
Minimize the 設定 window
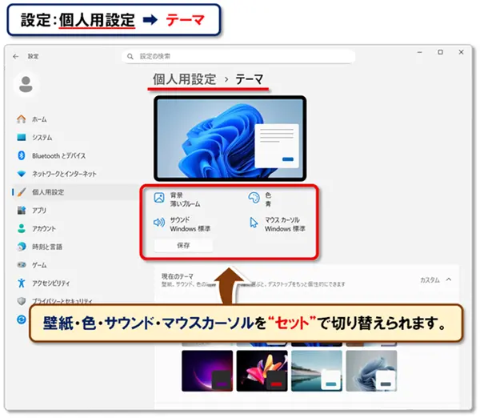[420, 52]
